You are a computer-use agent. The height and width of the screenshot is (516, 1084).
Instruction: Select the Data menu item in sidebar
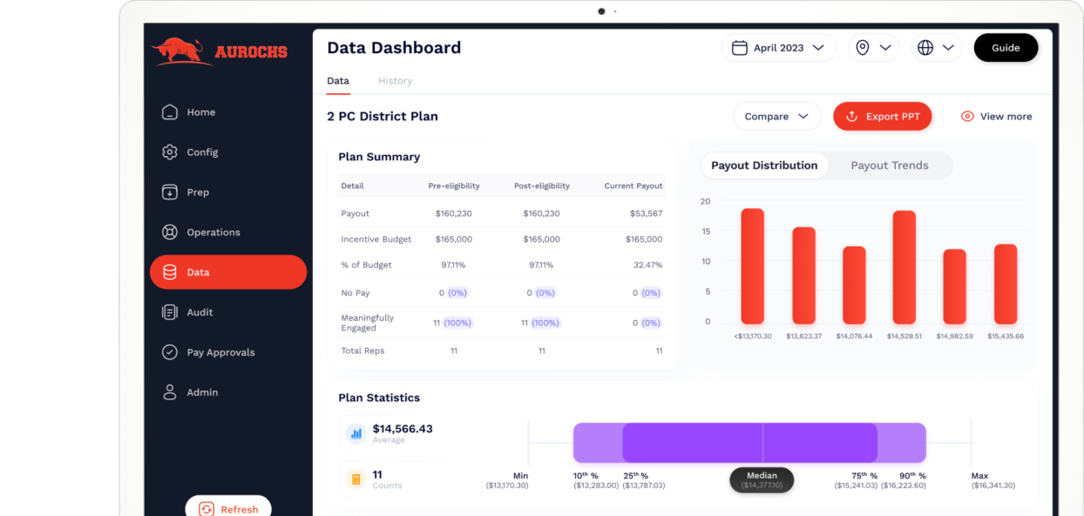[x=228, y=272]
